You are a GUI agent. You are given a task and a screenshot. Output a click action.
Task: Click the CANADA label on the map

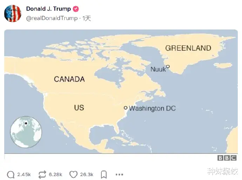pyautogui.click(x=69, y=79)
